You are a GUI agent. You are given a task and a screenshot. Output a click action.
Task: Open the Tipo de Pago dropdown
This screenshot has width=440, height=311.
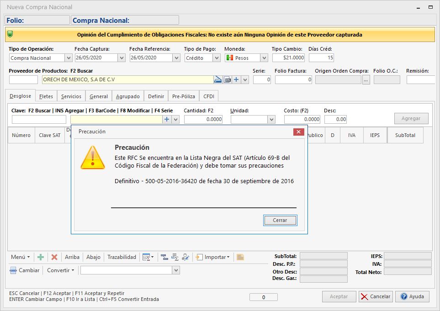217,58
